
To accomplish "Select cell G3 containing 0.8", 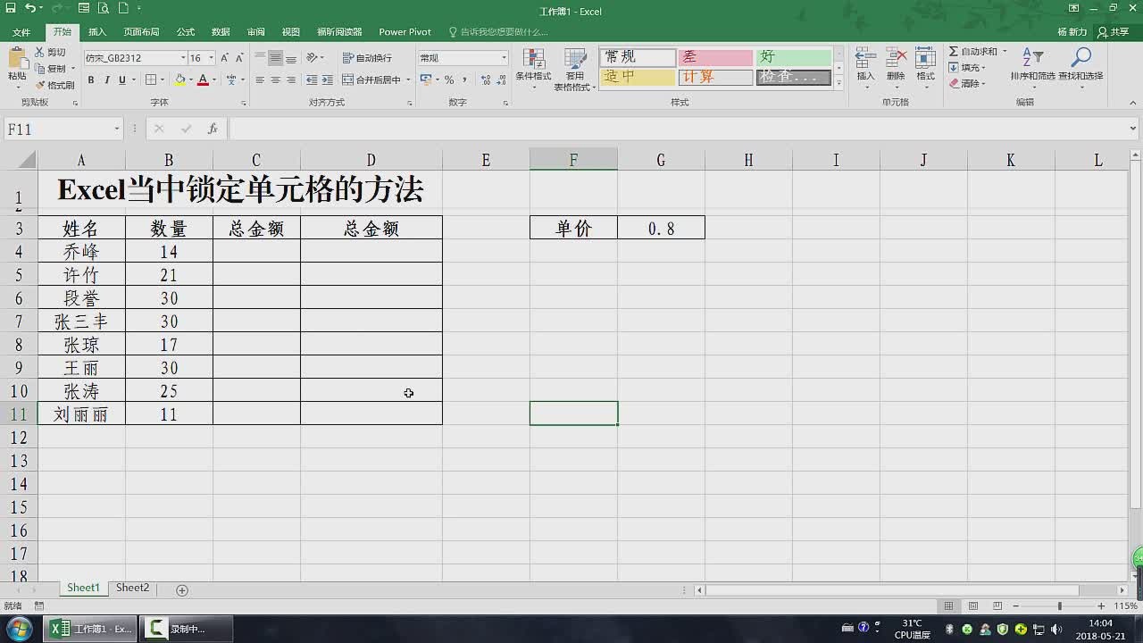I will point(661,228).
